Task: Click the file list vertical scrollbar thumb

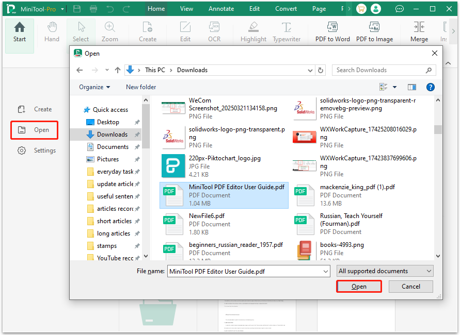Action: point(438,129)
